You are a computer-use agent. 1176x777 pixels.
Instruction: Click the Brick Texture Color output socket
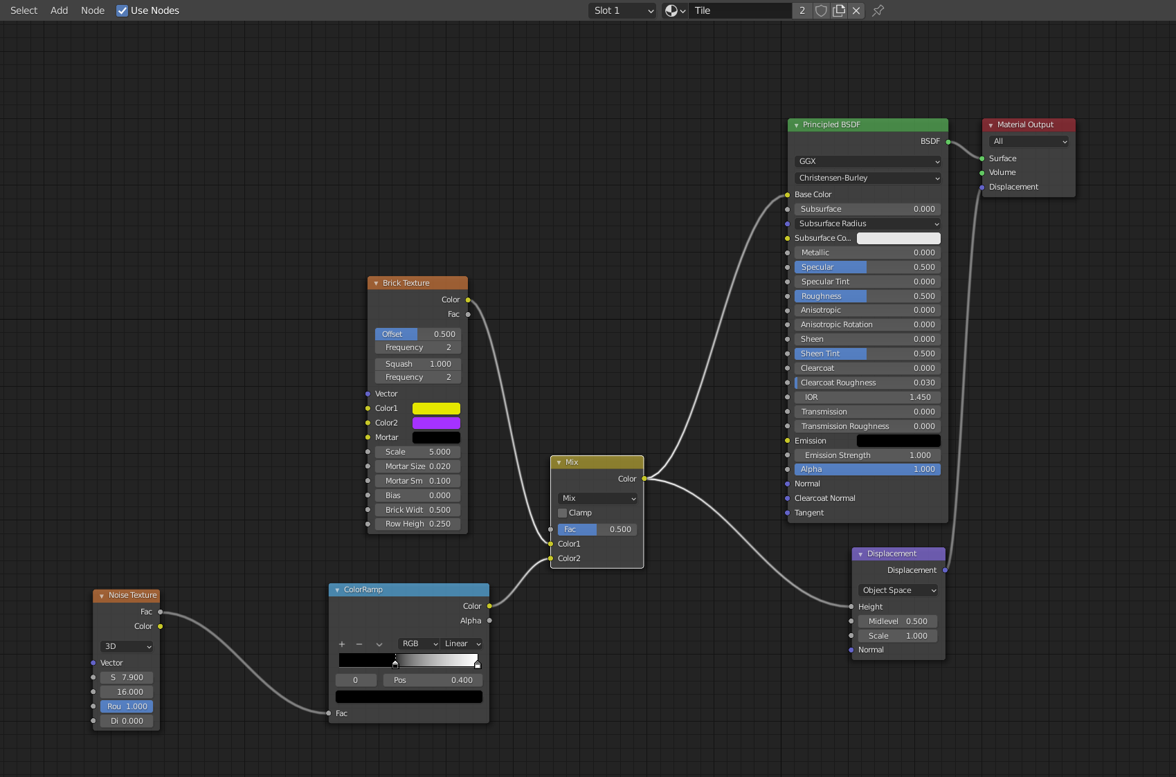468,300
